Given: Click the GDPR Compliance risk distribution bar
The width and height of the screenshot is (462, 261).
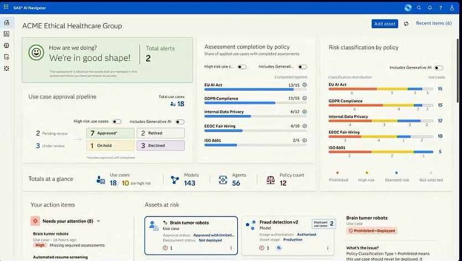Looking at the screenshot, I should click(381, 105).
